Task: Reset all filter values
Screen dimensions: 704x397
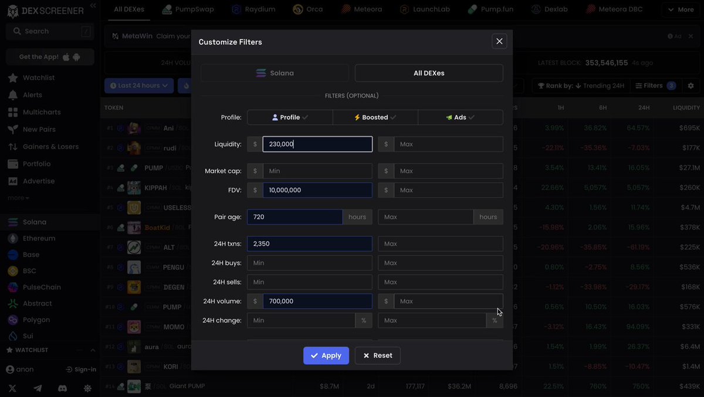Action: pos(378,355)
